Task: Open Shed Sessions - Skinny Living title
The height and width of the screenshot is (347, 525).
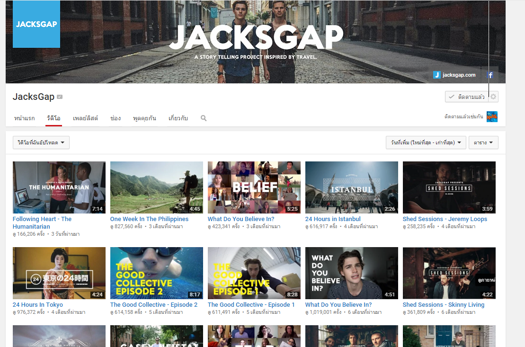Action: click(x=444, y=305)
